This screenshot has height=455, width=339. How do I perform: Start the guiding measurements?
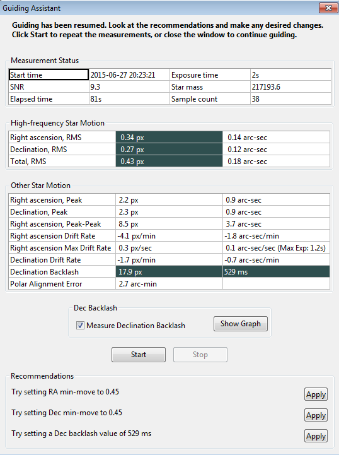point(139,355)
